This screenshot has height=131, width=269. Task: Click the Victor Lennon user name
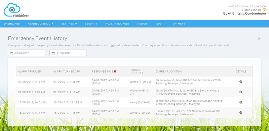click(251, 10)
